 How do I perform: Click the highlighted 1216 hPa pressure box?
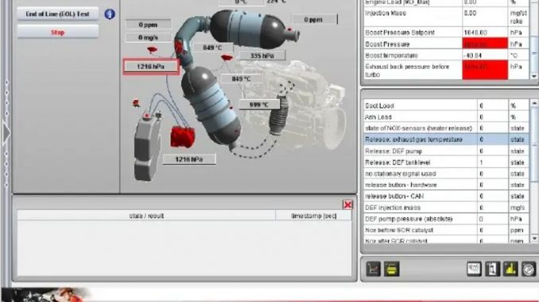pos(151,67)
